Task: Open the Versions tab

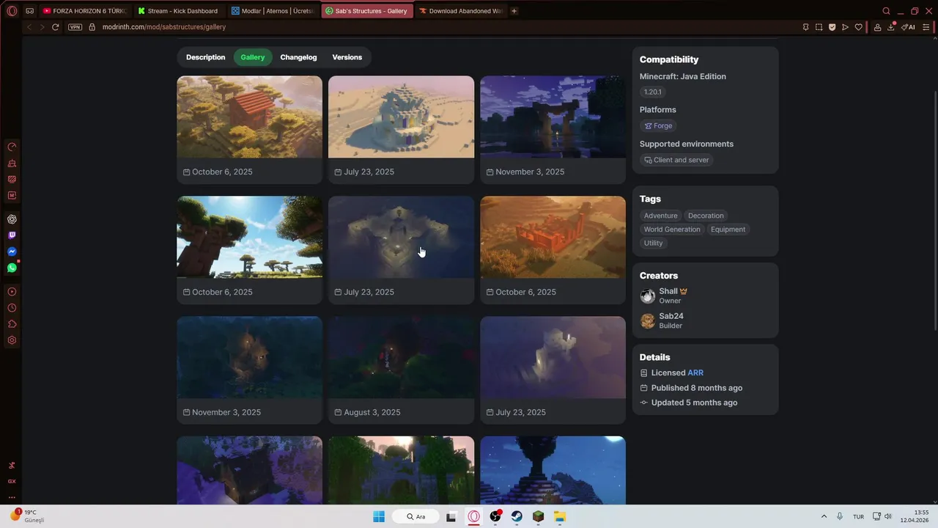Action: point(347,57)
